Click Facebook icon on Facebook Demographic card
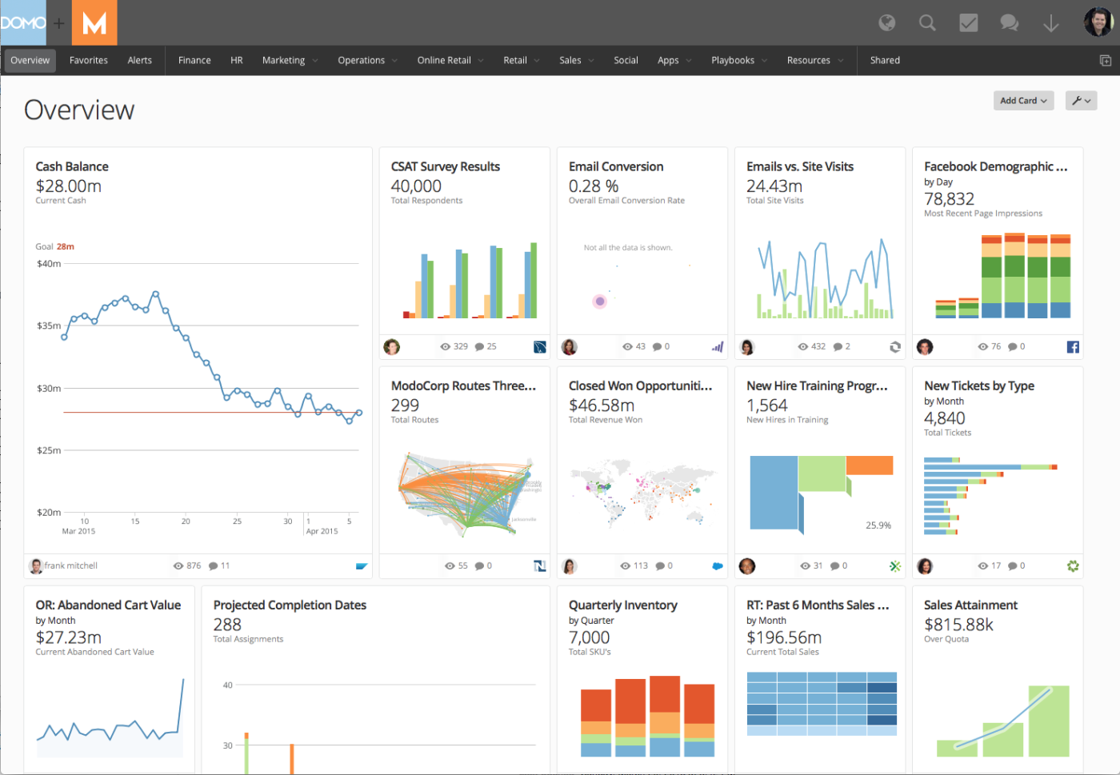Screen dimensions: 1120x775 click(x=1073, y=346)
